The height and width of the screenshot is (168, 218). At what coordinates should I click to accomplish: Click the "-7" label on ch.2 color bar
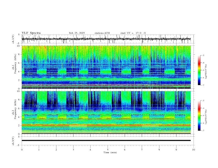point(203,130)
